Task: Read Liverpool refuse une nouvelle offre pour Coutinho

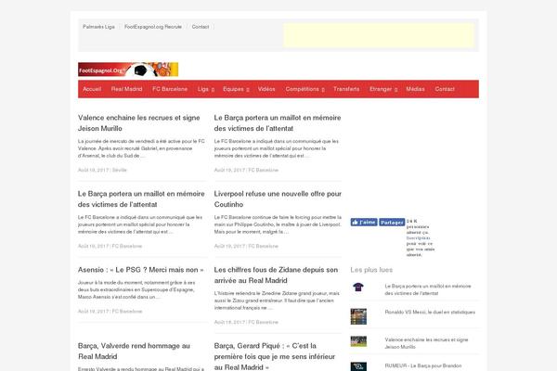Action: point(278,199)
